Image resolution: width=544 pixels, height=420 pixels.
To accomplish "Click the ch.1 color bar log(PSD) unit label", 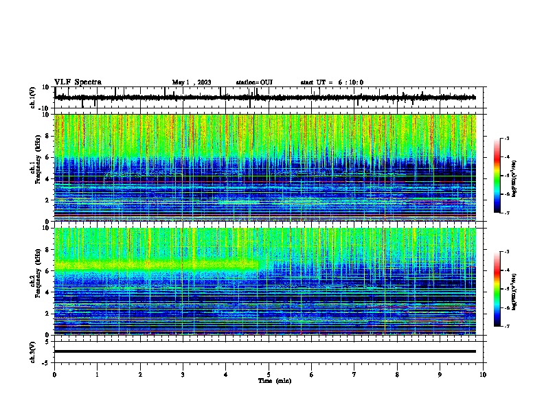I will (514, 179).
